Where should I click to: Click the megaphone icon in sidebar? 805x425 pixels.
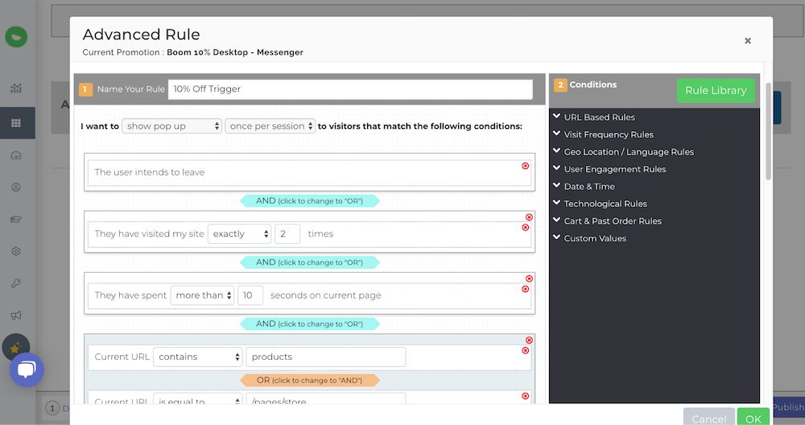click(16, 316)
